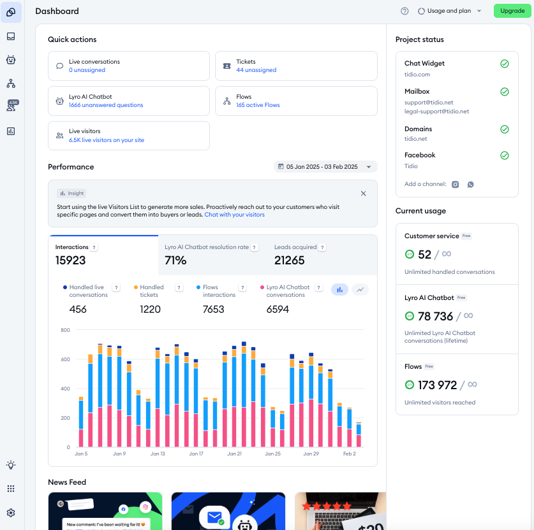Screen dimensions: 534x530
Task: Select the Lyro AI Chatbot sidebar icon
Action: coord(10,59)
